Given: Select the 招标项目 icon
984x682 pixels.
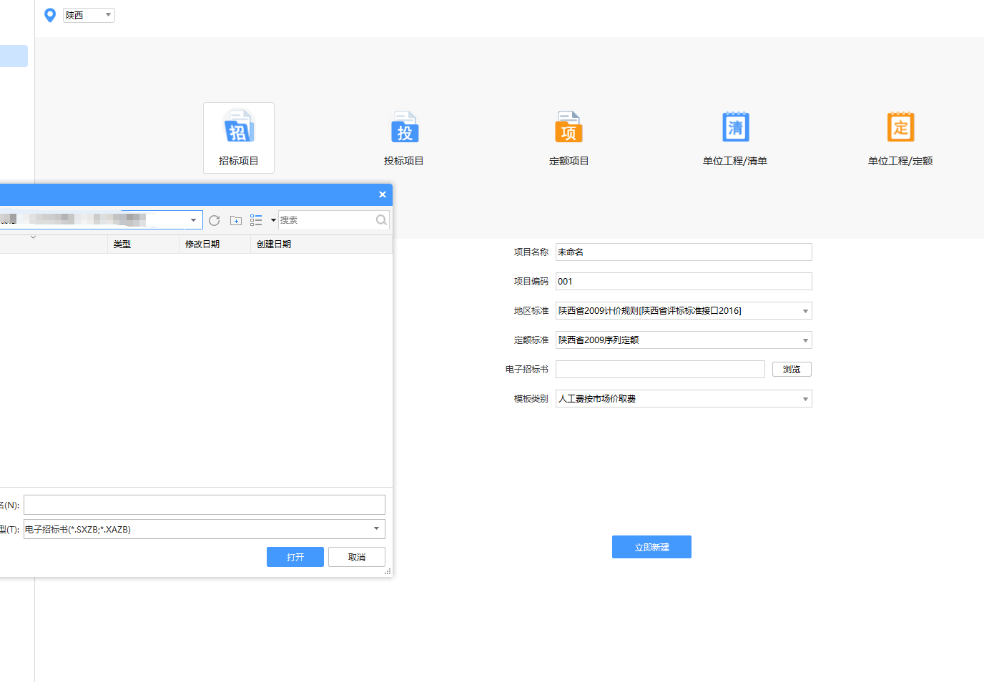Looking at the screenshot, I should [238, 137].
